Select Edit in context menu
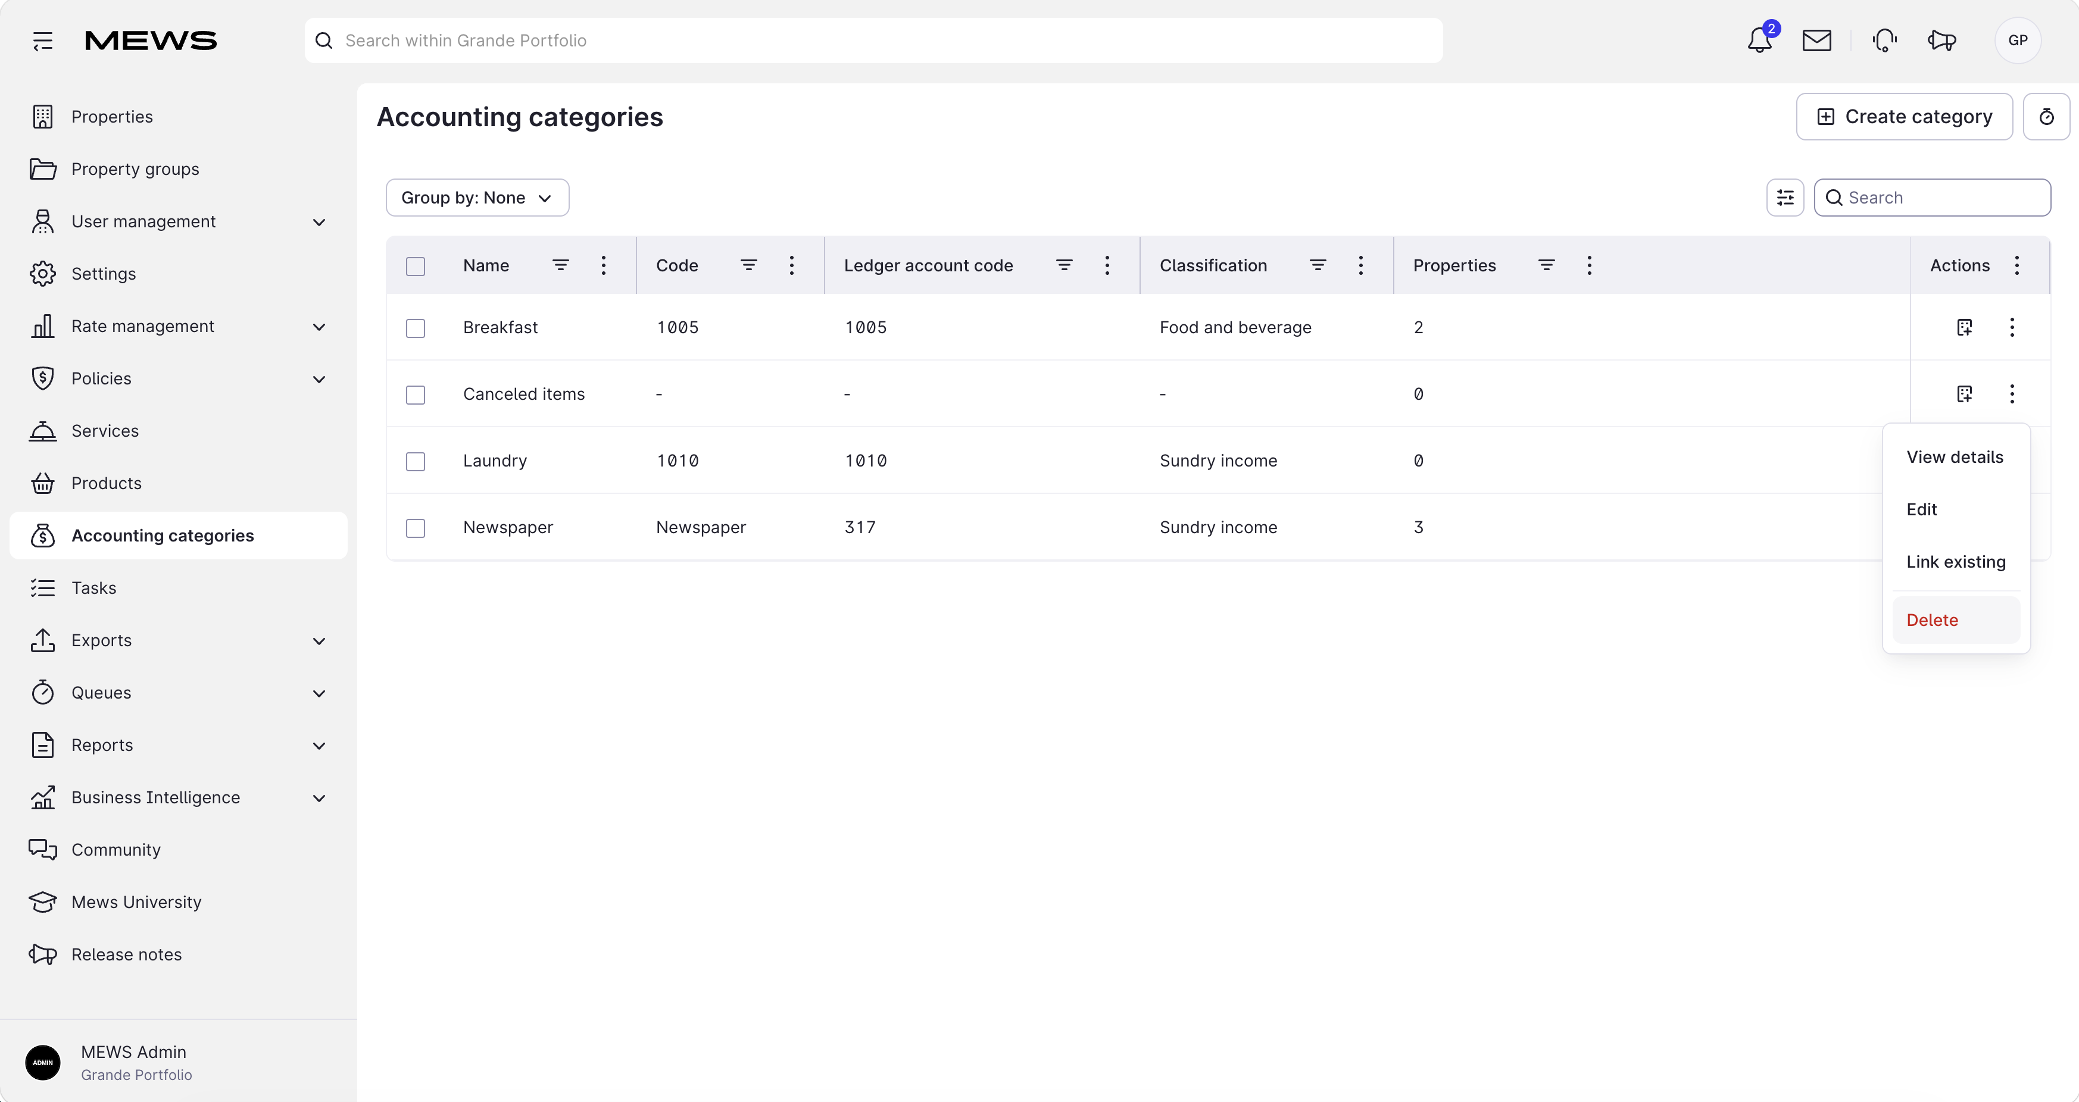Screen dimensions: 2079x1102 pyautogui.click(x=1956, y=510)
